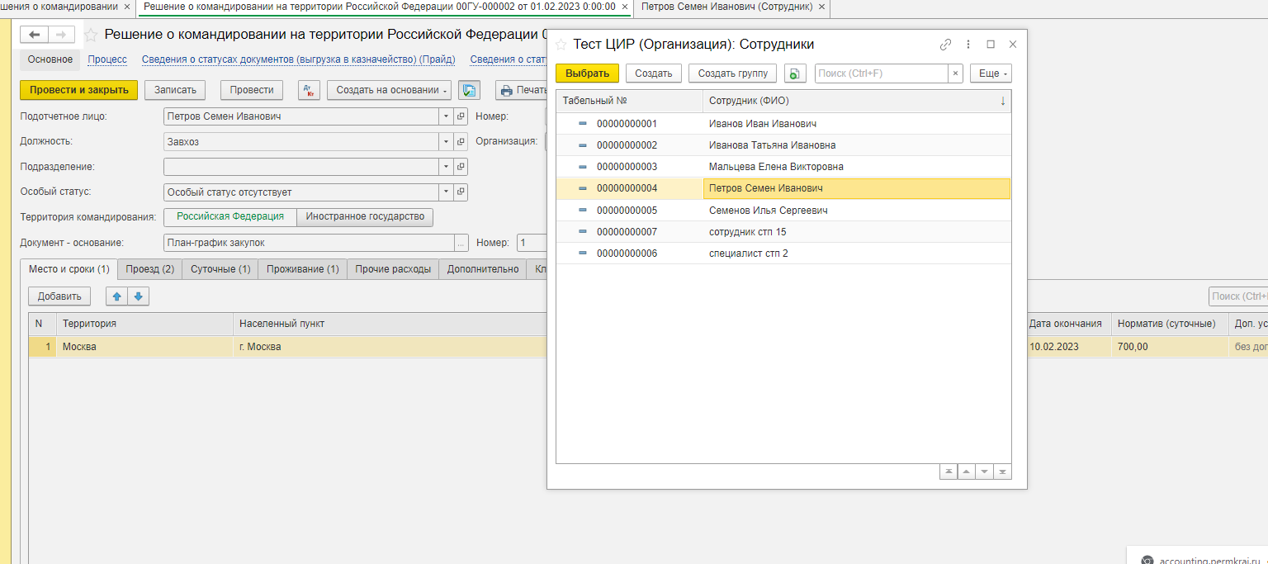Click Создать in the Сотрудники dialog
Screen dimensions: 1268x564
[654, 73]
